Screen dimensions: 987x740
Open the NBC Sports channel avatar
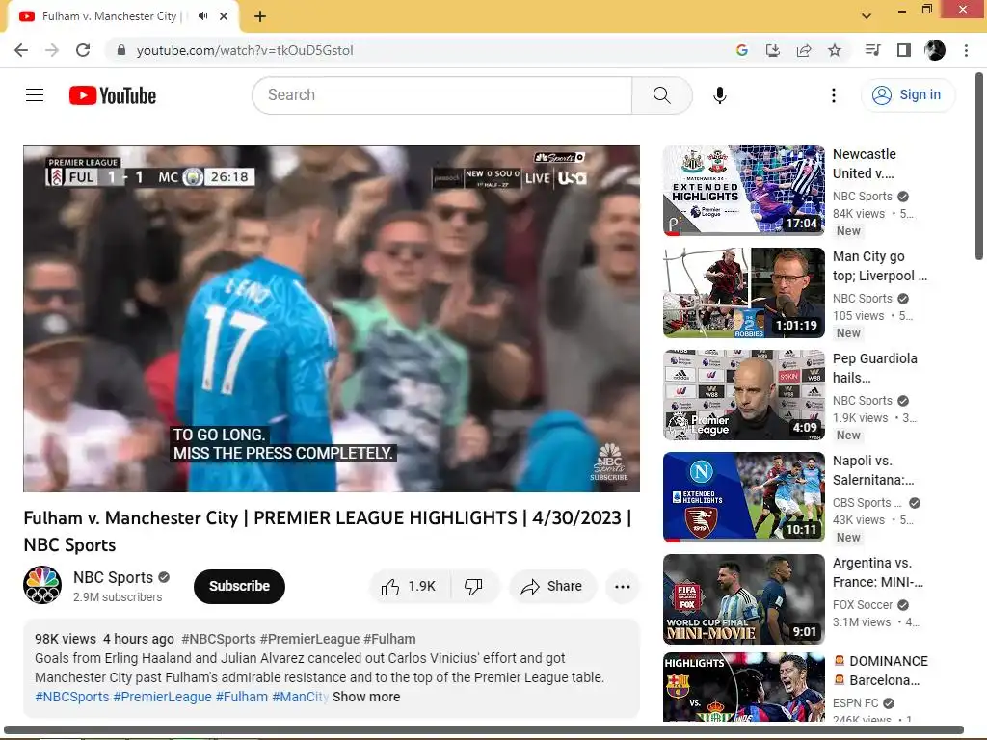coord(42,585)
